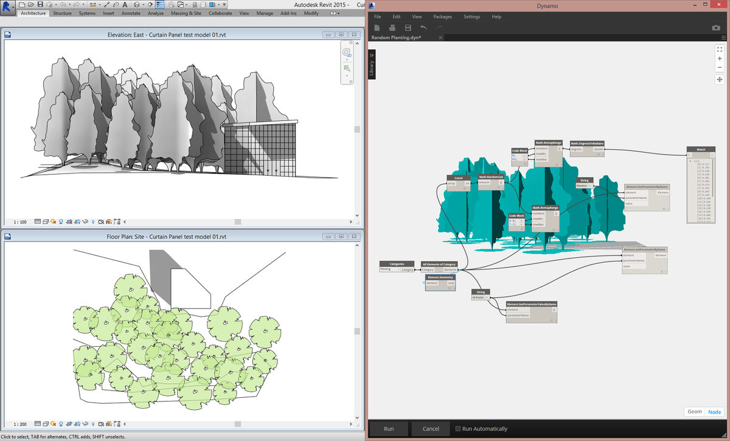The height and width of the screenshot is (441, 730).
Task: Click the Default 3D View house icon
Action: click(137, 4)
